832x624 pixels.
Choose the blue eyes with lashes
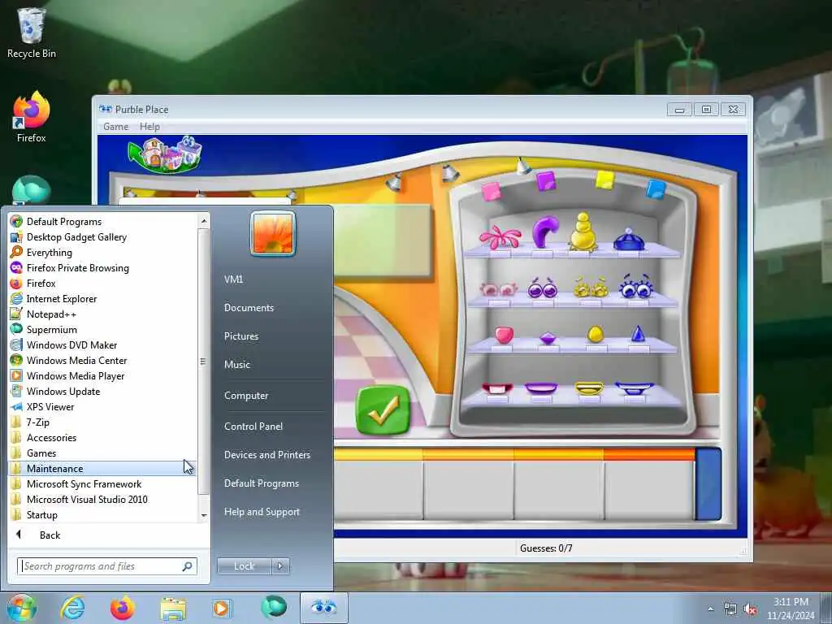point(635,286)
